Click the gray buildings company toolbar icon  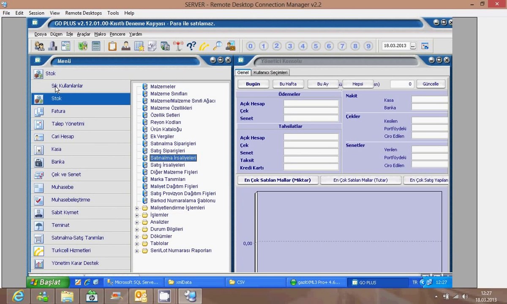click(52, 46)
